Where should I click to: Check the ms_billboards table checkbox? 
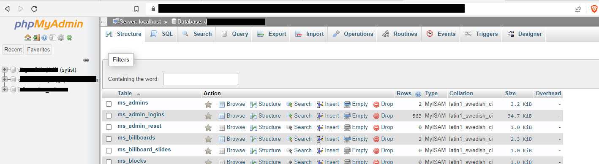click(109, 139)
